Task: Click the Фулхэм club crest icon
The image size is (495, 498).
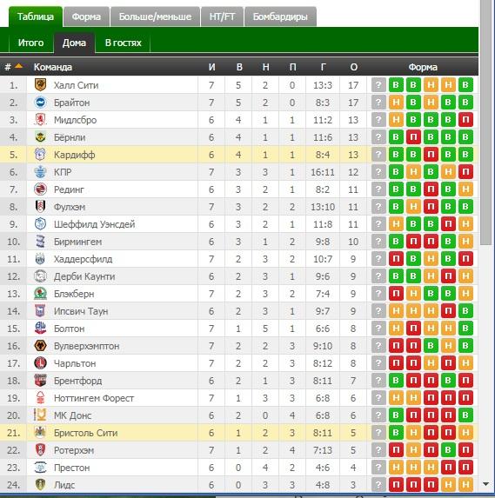Action: (40, 207)
